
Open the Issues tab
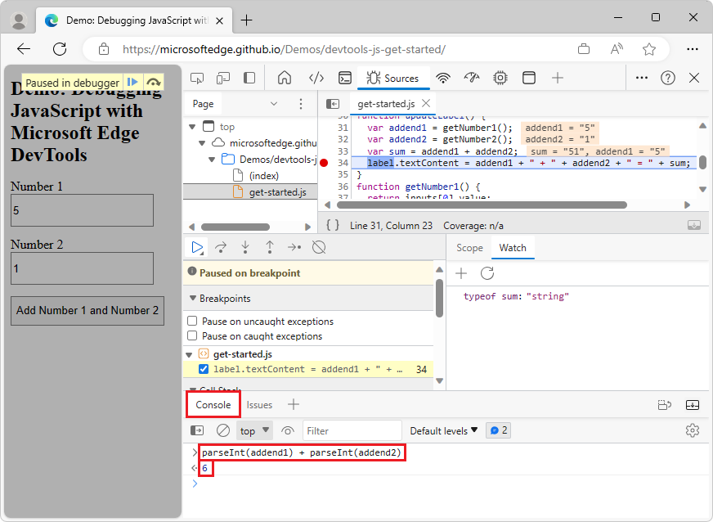[259, 404]
